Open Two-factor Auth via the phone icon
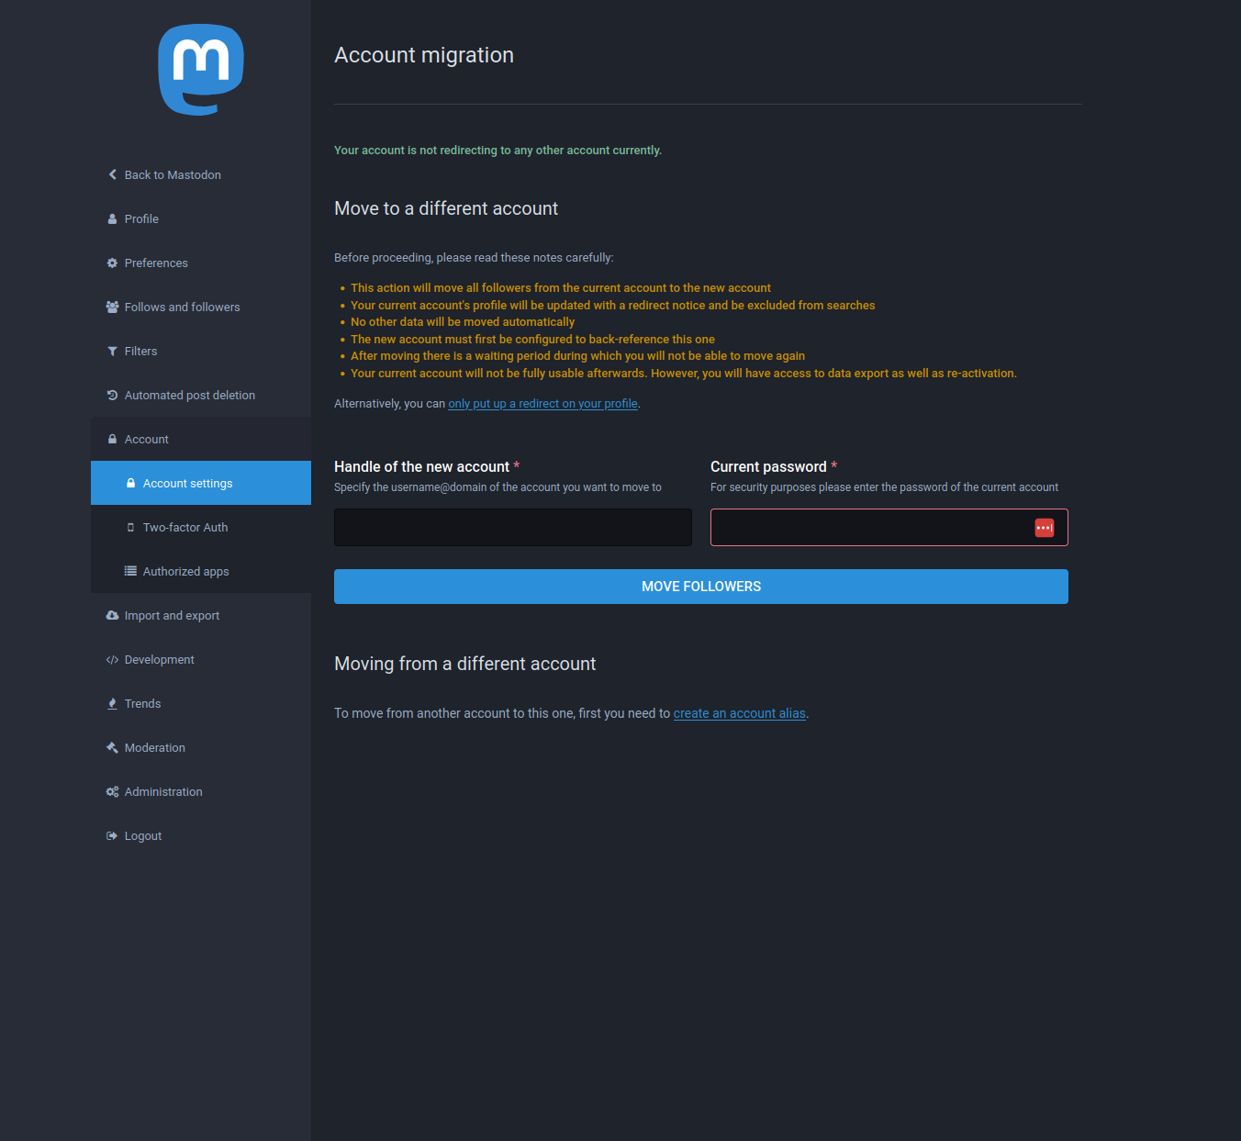 tap(129, 527)
